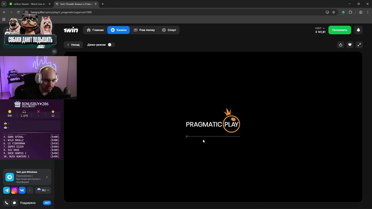
Task: Click the Pragmatic Play loading progress bar
Action: pyautogui.click(x=213, y=136)
